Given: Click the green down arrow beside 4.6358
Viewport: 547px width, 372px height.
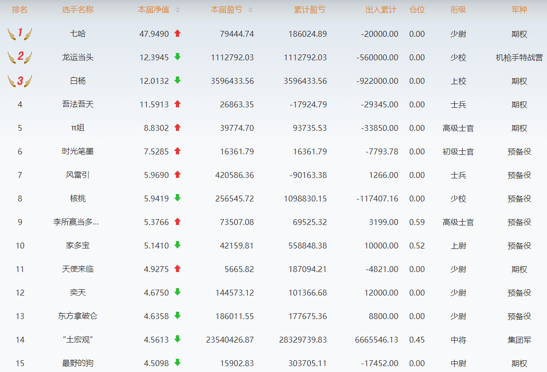Looking at the screenshot, I should click(178, 316).
